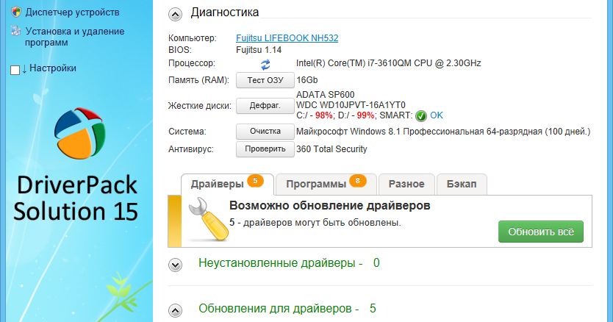
Task: Click the '5 - драйверов могут быть обновлены' text
Action: click(x=315, y=223)
